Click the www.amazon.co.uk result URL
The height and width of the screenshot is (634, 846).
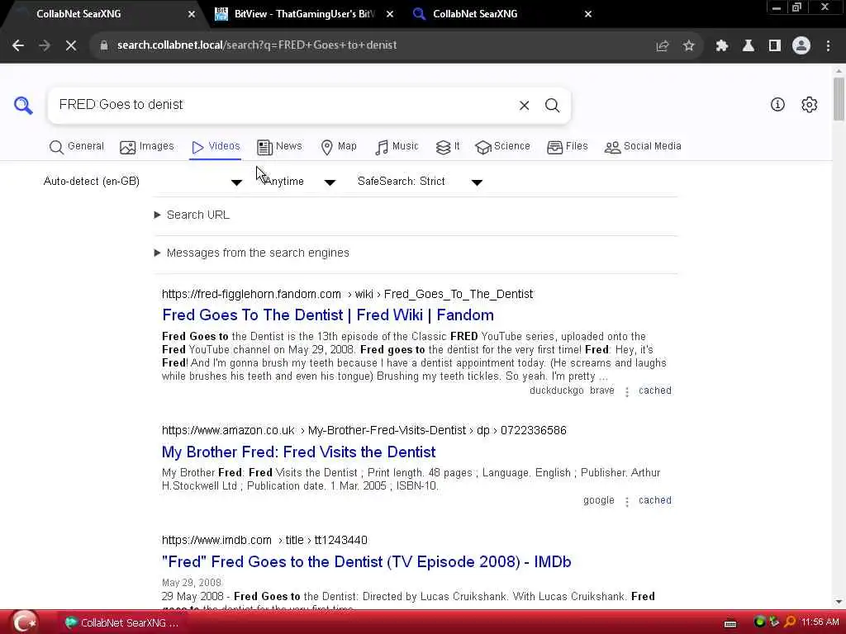click(x=364, y=430)
